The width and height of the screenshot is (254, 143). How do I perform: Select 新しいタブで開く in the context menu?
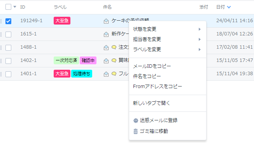(x=168, y=103)
